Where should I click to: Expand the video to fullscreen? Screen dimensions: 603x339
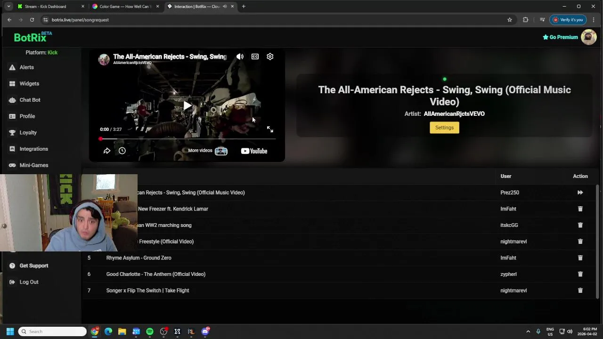click(270, 129)
